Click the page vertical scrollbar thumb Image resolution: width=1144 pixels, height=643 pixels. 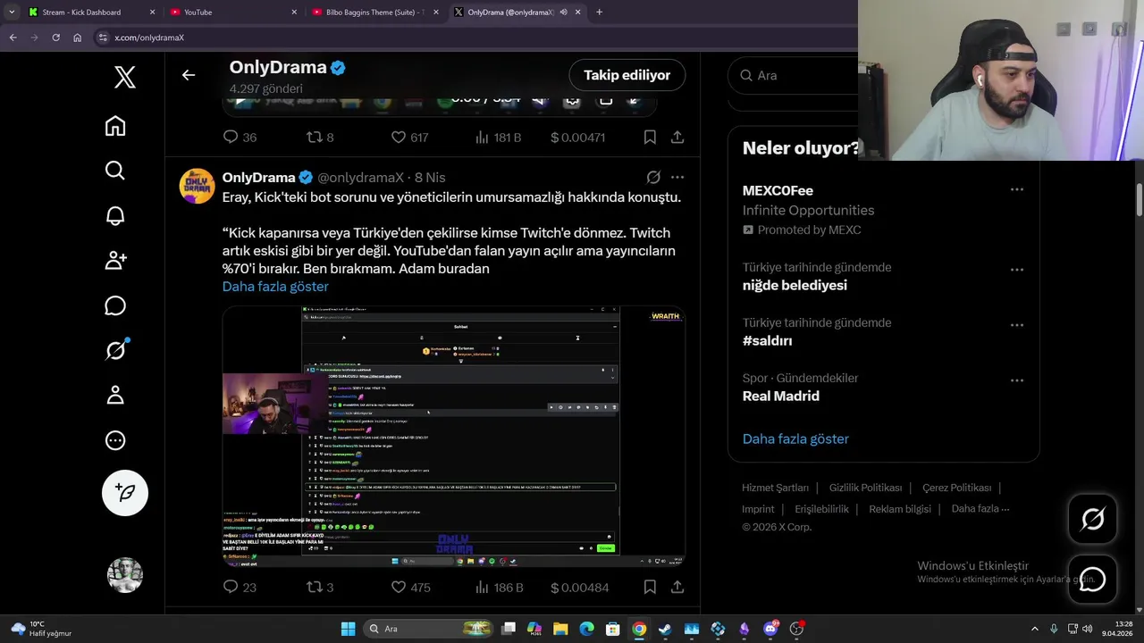(x=1139, y=200)
